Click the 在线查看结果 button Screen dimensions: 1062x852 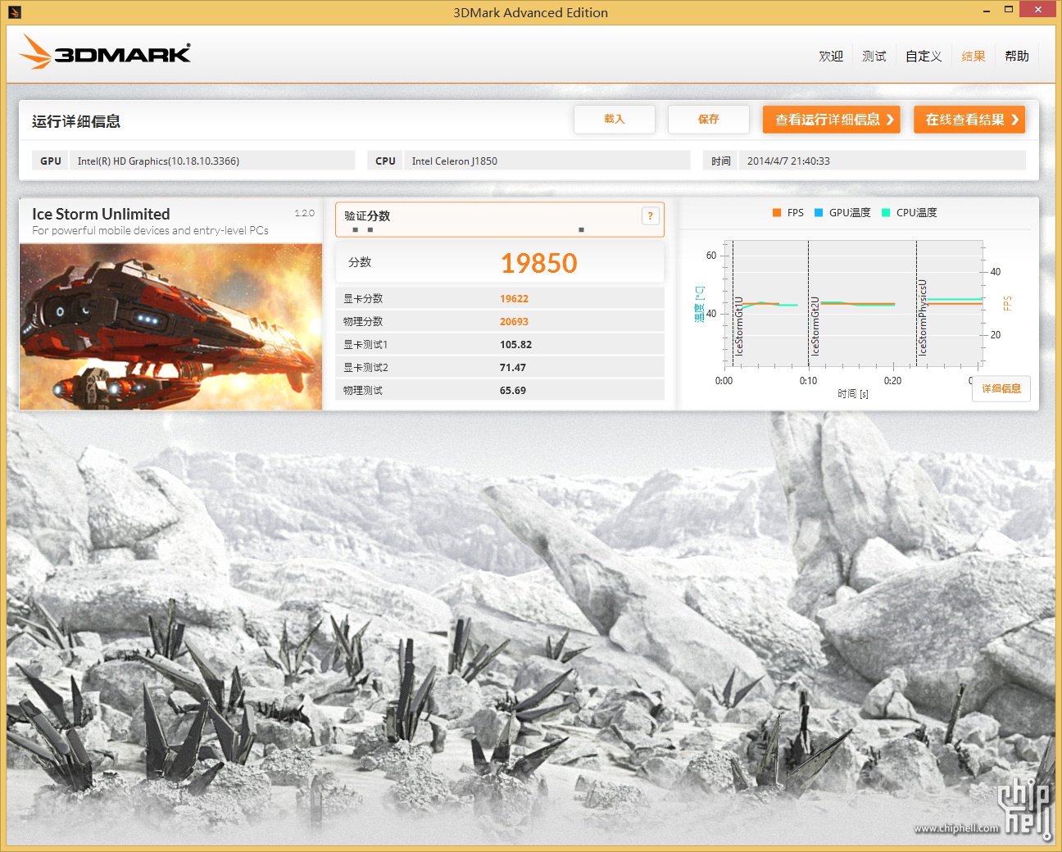969,120
